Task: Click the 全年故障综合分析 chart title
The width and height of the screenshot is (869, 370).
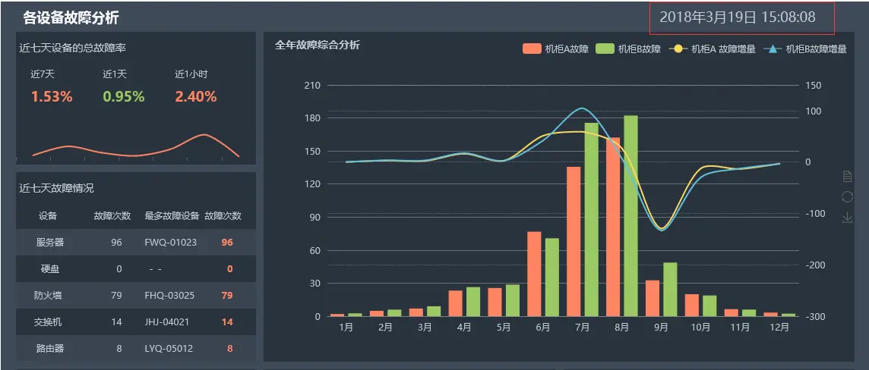Action: tap(318, 45)
